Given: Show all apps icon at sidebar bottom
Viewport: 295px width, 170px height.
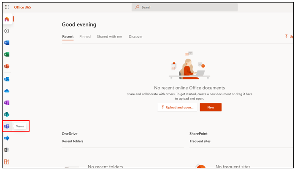Looking at the screenshot, I should [7, 162].
